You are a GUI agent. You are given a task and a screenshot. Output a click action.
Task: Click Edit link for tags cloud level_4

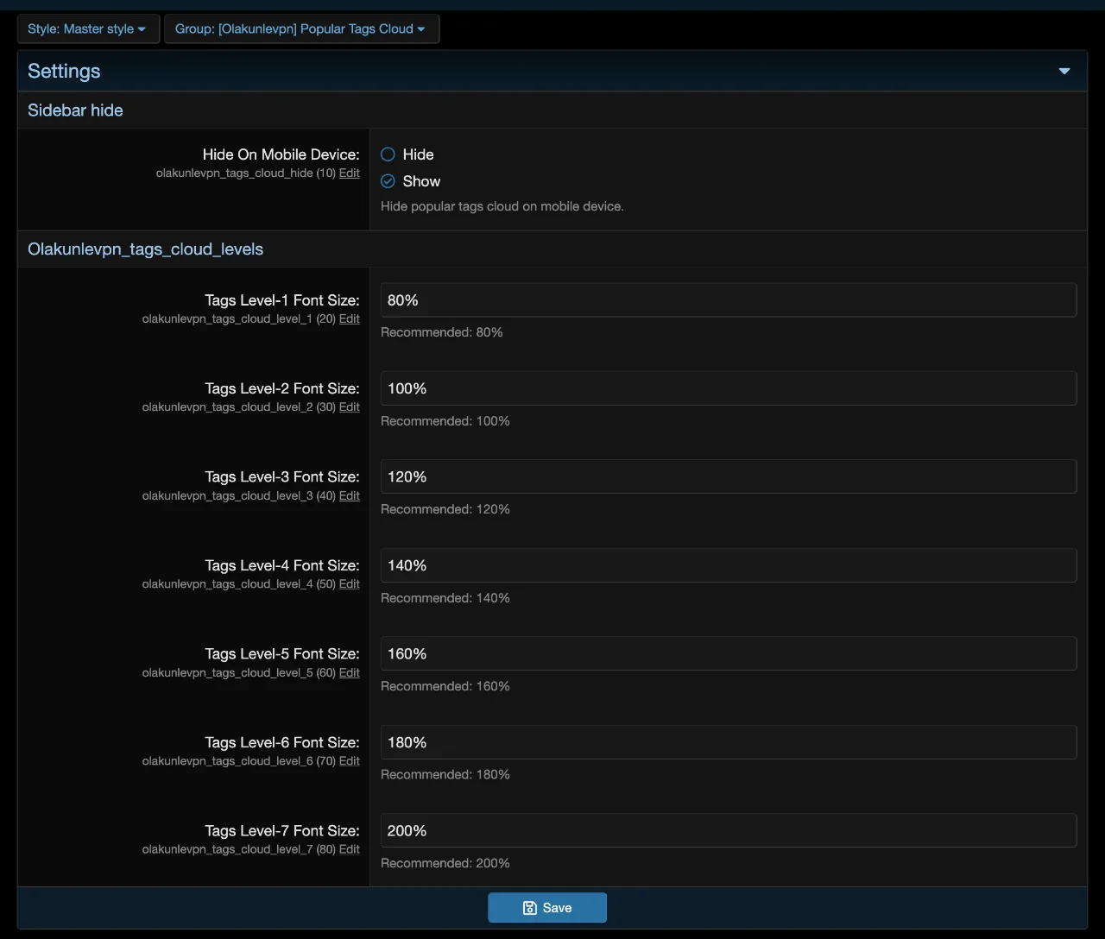(x=349, y=584)
